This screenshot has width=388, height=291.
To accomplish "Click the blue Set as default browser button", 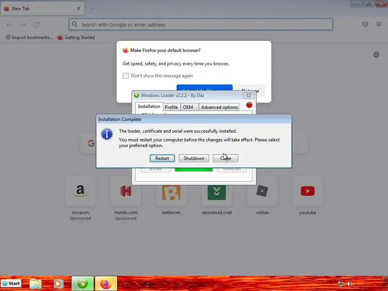I will pyautogui.click(x=204, y=88).
